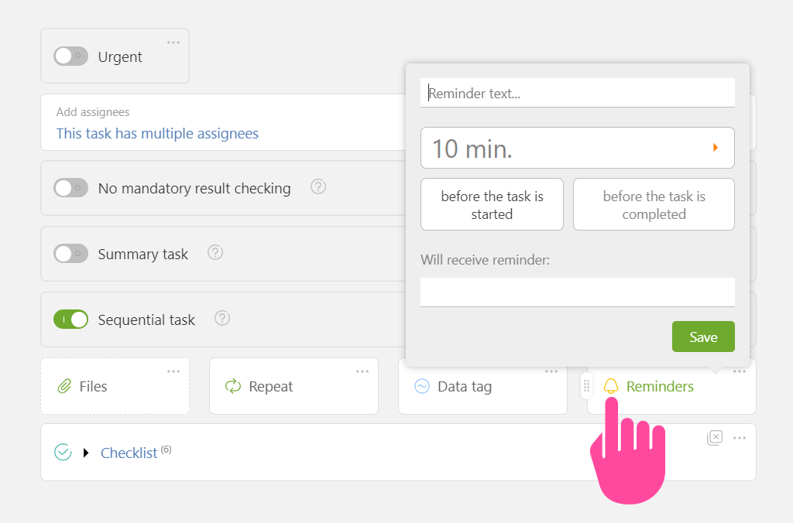This screenshot has width=793, height=523.
Task: Click the Checklist stacked-box X icon
Action: [x=715, y=438]
